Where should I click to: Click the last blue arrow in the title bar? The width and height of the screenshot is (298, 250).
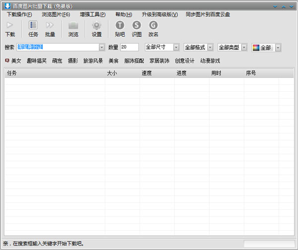(x=292, y=6)
